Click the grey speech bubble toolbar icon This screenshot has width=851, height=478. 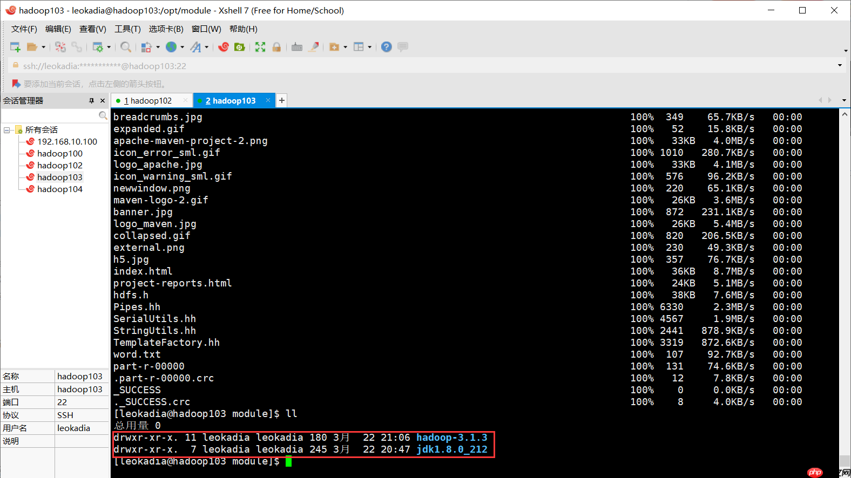403,47
